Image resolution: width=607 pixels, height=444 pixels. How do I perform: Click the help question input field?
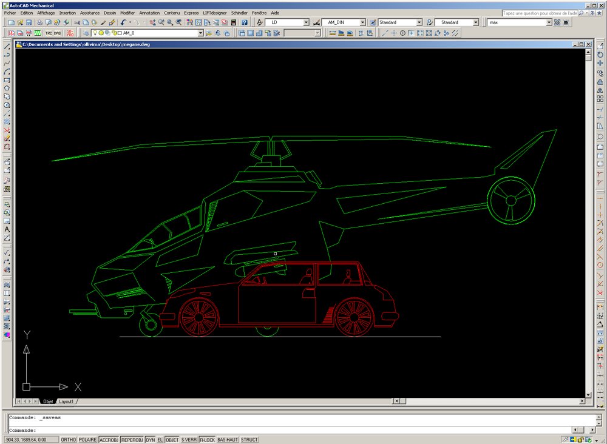[540, 13]
